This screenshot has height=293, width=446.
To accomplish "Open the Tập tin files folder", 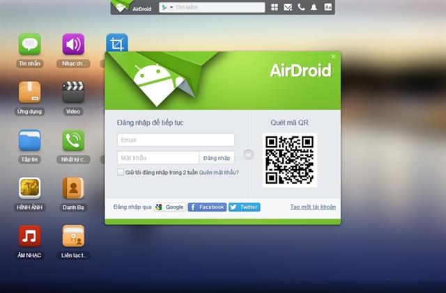I will [29, 140].
